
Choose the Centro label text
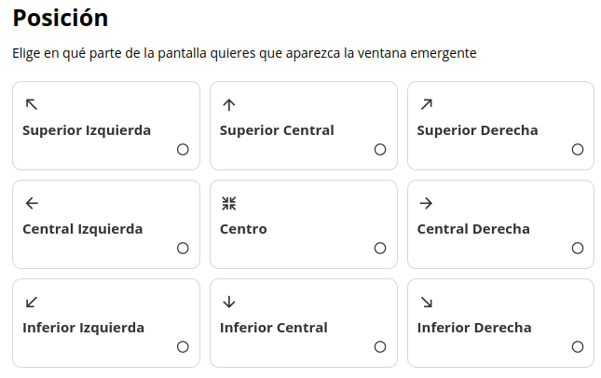(243, 229)
